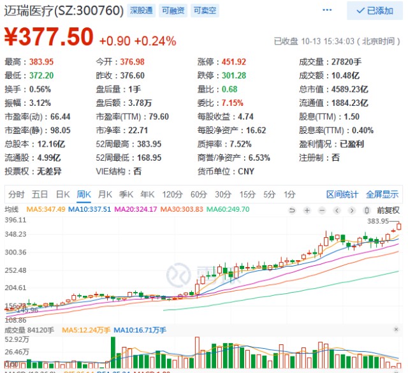Click the tallest green volume bar
Viewport: 408px width, 373px height.
coord(113,352)
